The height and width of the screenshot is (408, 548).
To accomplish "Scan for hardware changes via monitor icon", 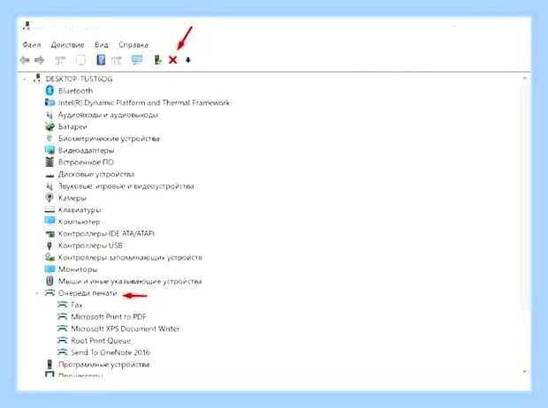I will tap(137, 60).
